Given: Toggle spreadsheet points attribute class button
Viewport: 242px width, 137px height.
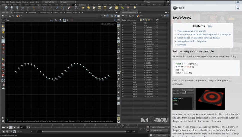Looking at the screenshot, I should click(141, 20).
